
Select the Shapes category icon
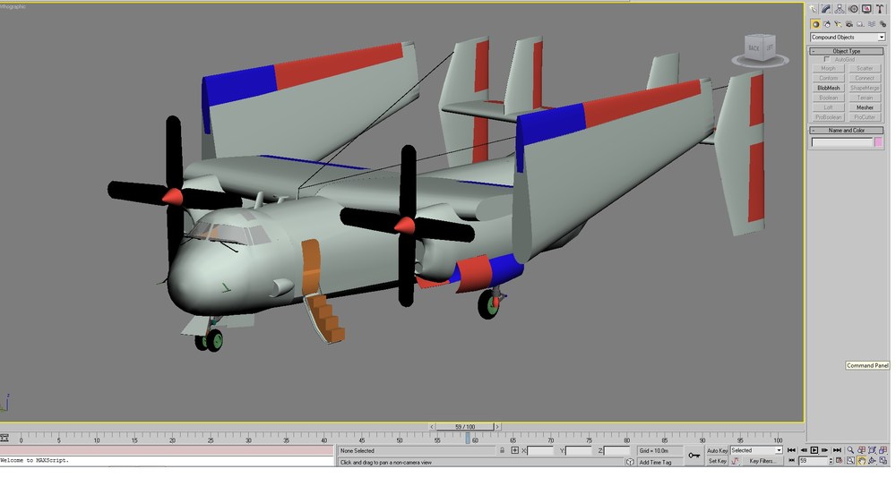827,24
